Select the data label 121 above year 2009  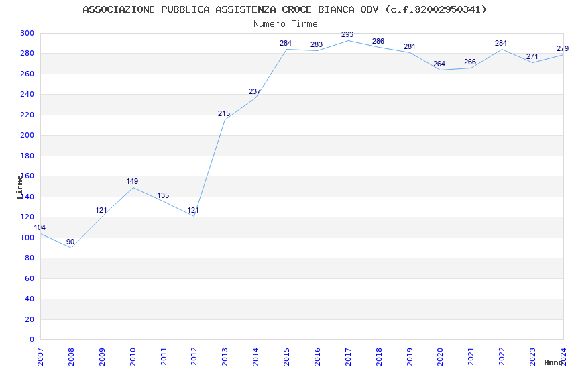point(101,210)
